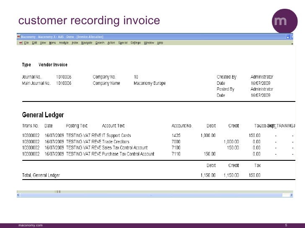Click the Posting Text column header
The width and height of the screenshot is (305, 228).
point(77,126)
